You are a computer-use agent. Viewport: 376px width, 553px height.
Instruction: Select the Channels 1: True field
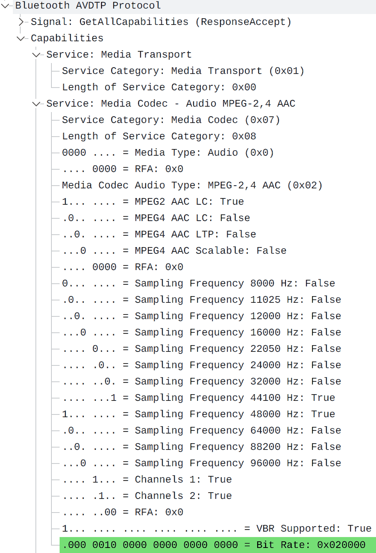tap(146, 479)
